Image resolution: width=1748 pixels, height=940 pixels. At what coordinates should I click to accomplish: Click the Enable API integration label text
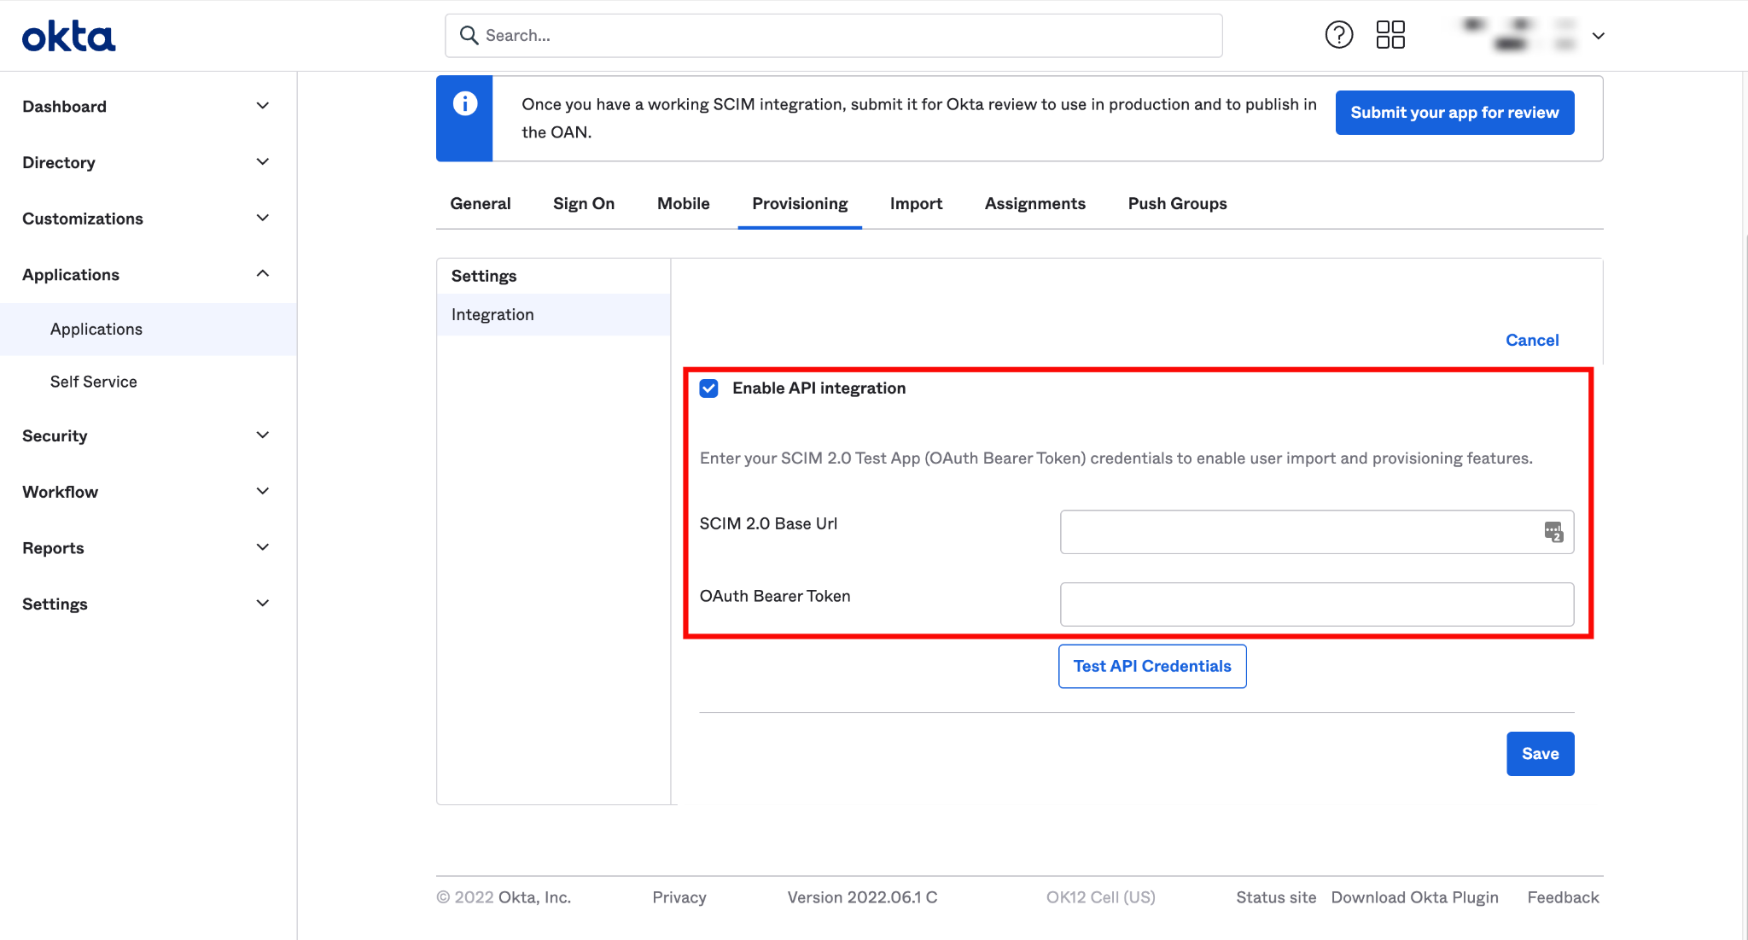(x=819, y=388)
